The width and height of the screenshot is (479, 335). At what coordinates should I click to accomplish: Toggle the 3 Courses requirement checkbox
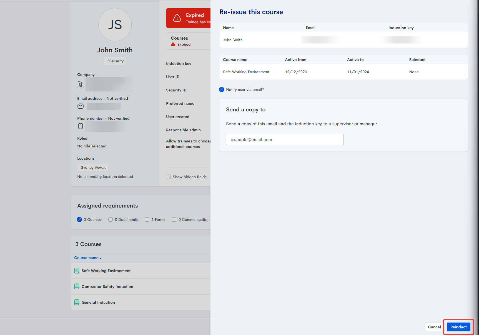[x=79, y=219]
